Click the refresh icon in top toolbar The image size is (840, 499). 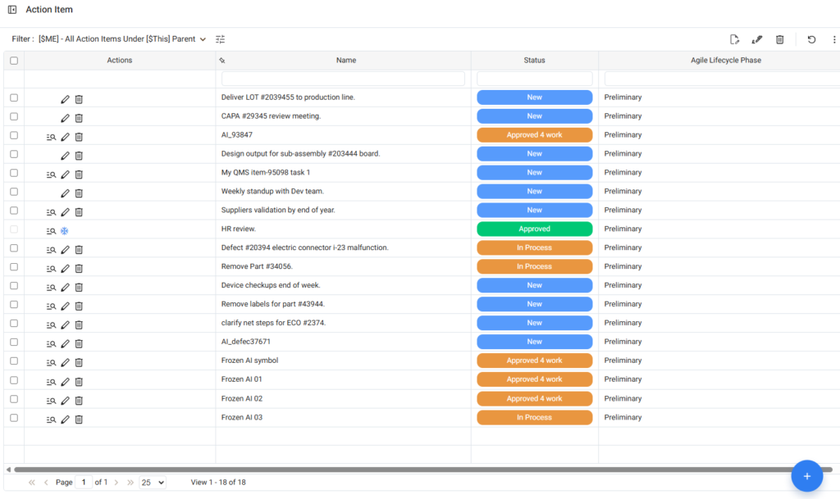coord(811,39)
